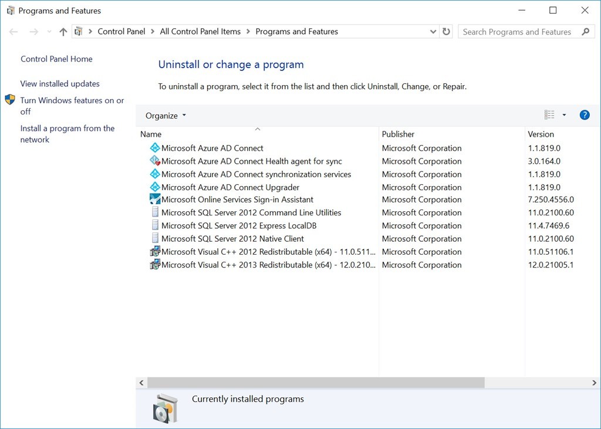This screenshot has height=429, width=601.
Task: Click the Visual C++ 2012 Redistributable icon
Action: 155,252
